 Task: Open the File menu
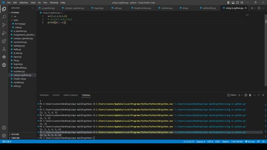click(x=9, y=2)
